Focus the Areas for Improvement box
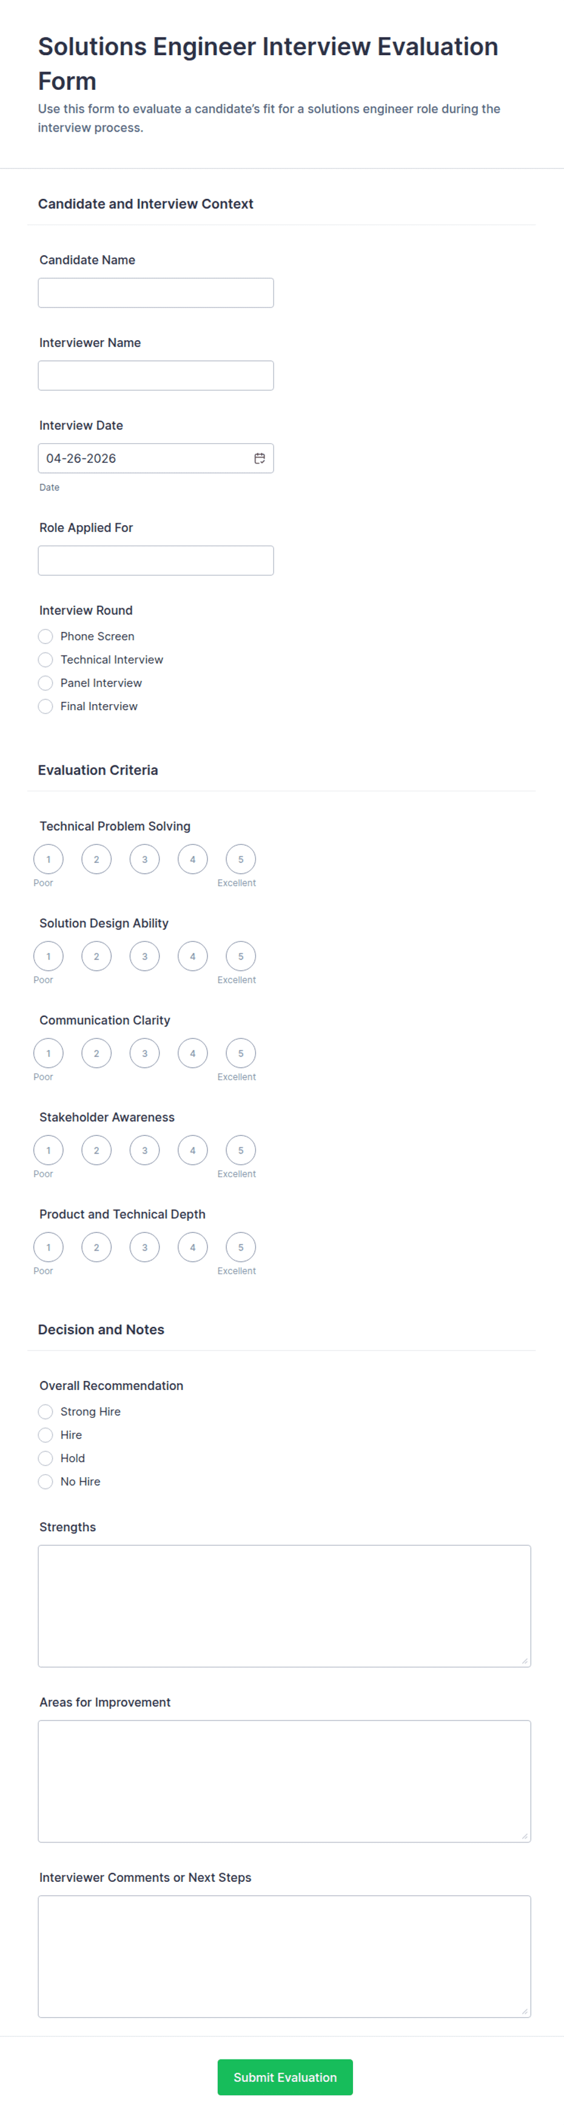The height and width of the screenshot is (2125, 564). tap(284, 1780)
